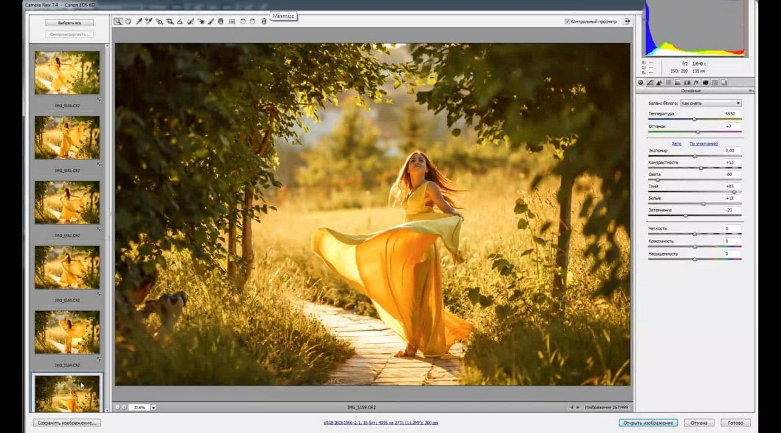Select thumbnail IMG_5154.CR2
Viewport: 781px width, 433px height.
point(67,332)
